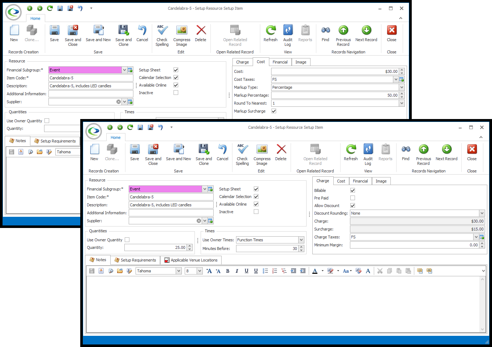Click Delete in the front window ribbon
This screenshot has height=347, width=492.
click(281, 152)
